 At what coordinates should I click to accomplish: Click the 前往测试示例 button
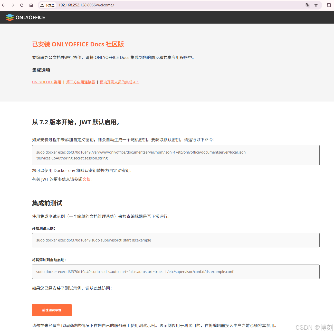pyautogui.click(x=52, y=310)
